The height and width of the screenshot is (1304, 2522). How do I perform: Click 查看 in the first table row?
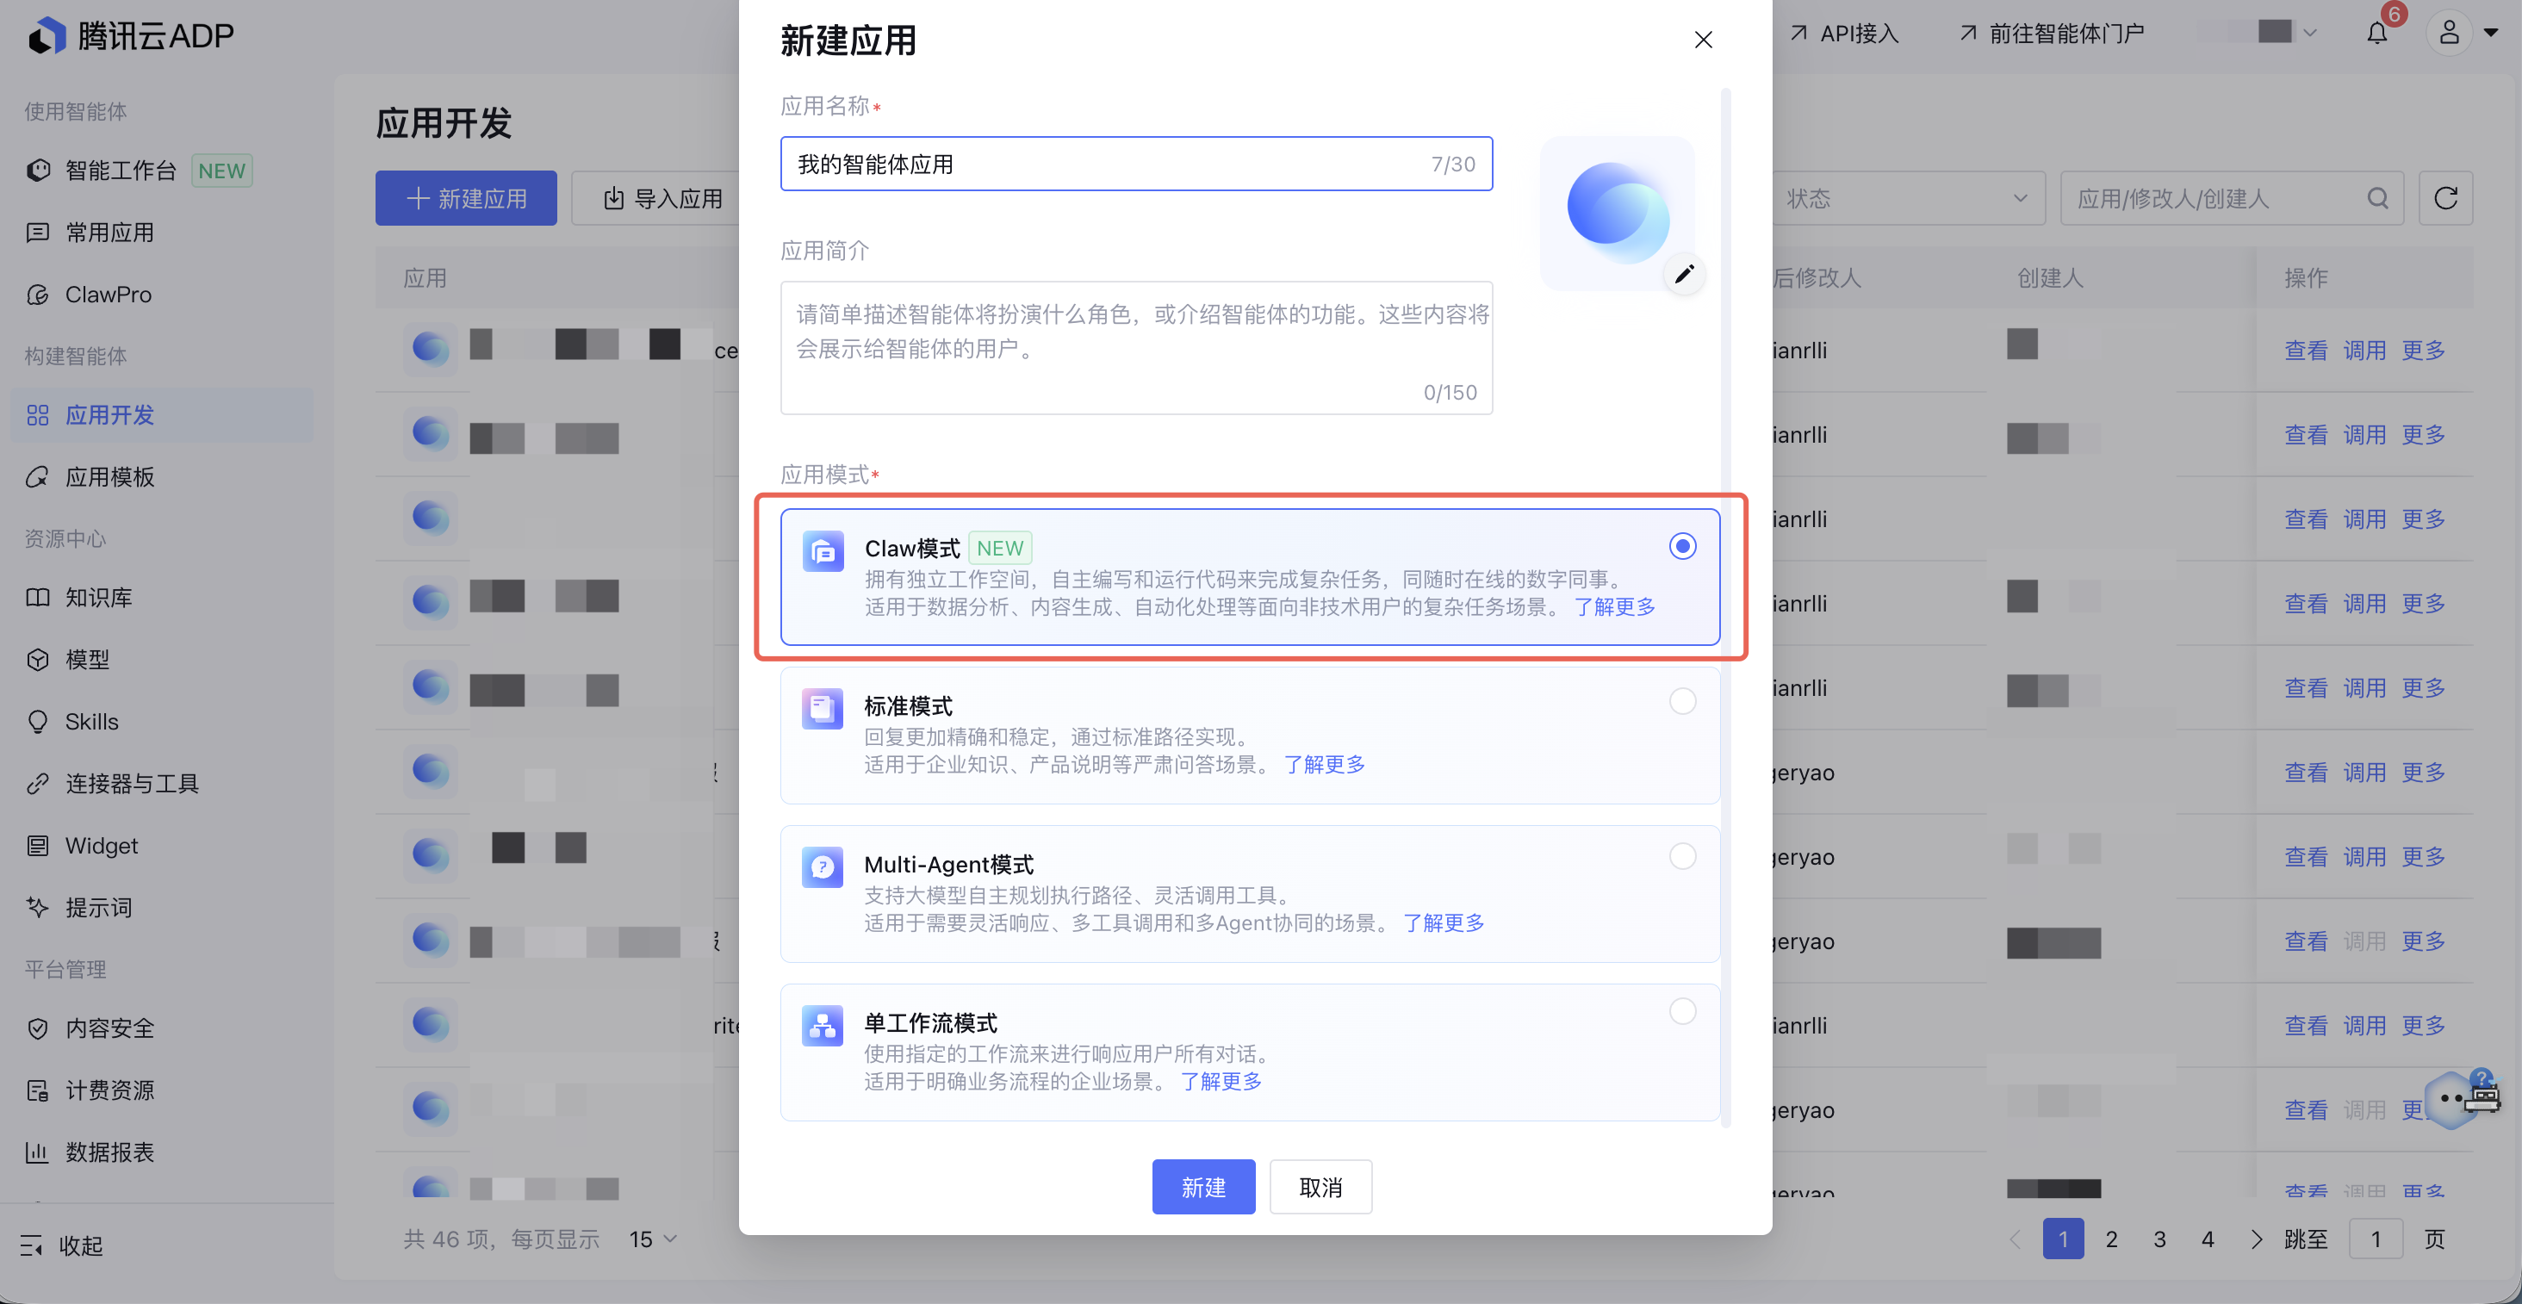coord(2306,351)
